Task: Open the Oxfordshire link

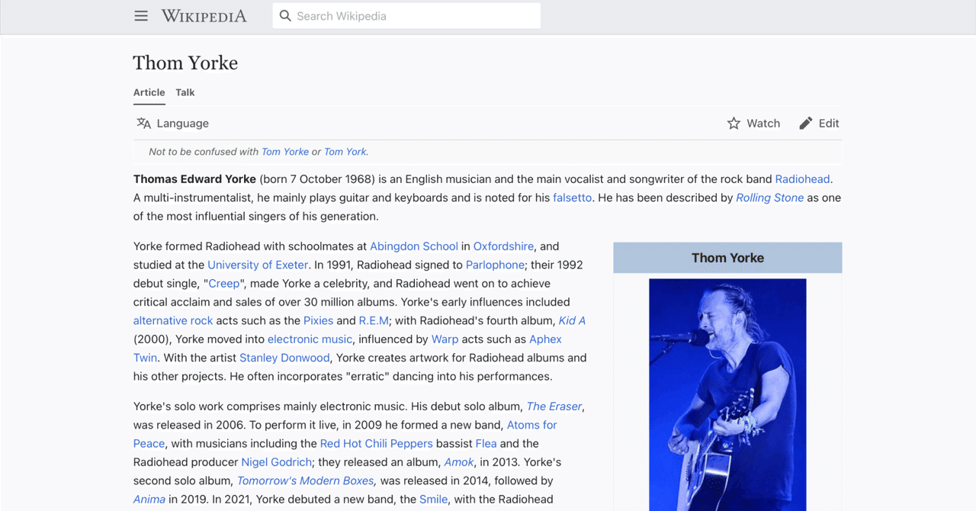Action: click(503, 246)
